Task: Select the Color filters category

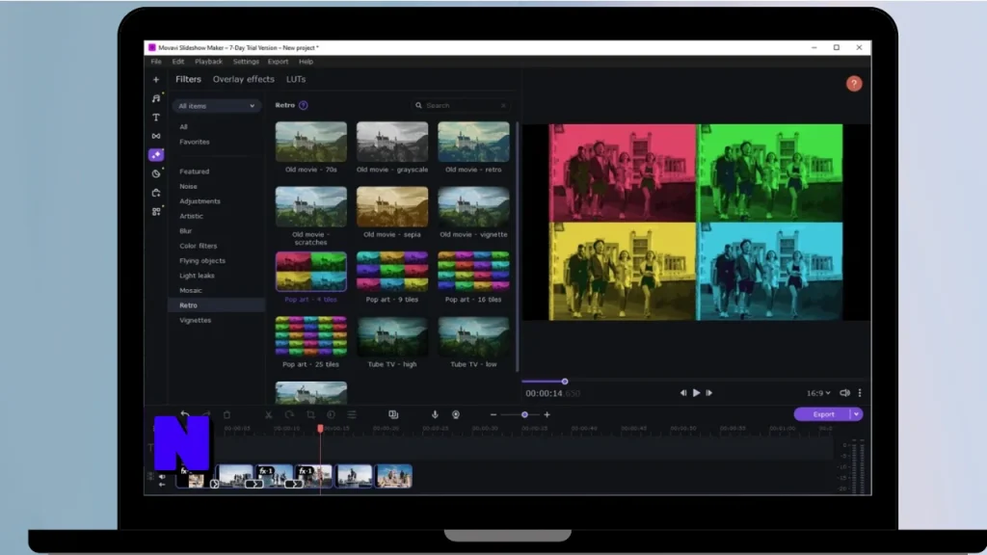Action: [199, 246]
